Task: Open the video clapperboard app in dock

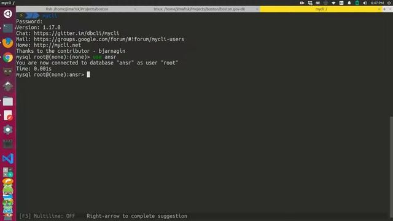Action: pyautogui.click(x=8, y=144)
